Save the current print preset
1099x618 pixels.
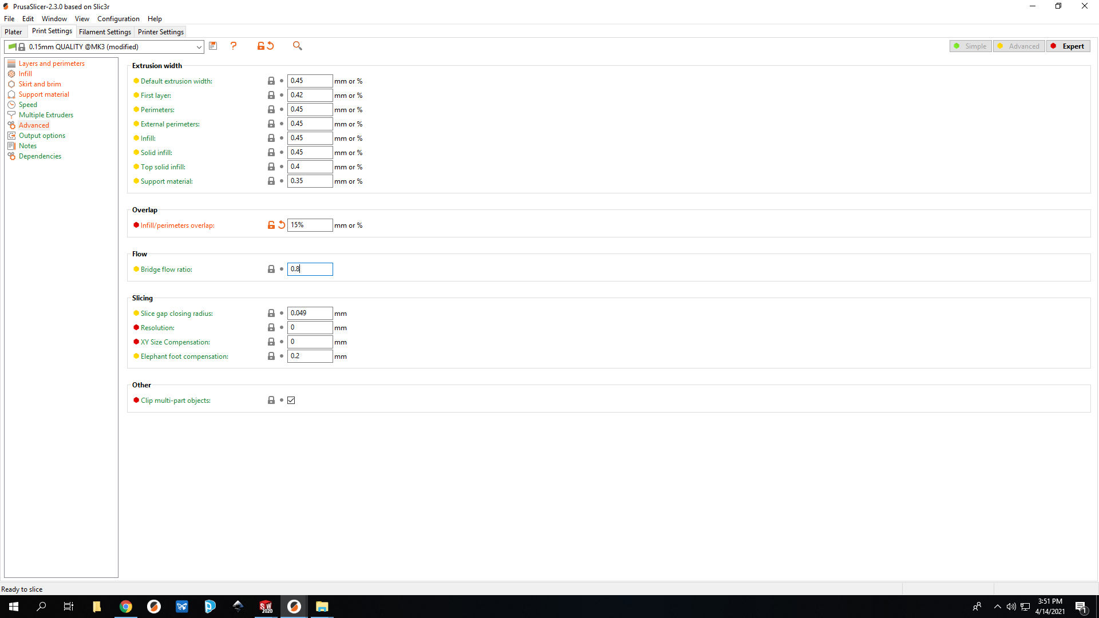(x=213, y=46)
